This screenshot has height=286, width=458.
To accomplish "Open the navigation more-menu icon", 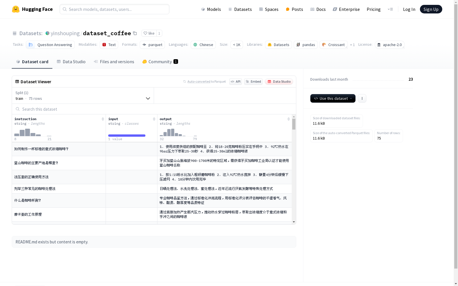I will tap(390, 9).
